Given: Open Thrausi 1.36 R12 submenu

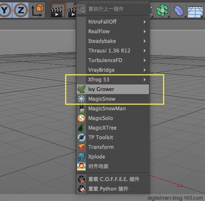Looking at the screenshot, I should [113, 50].
